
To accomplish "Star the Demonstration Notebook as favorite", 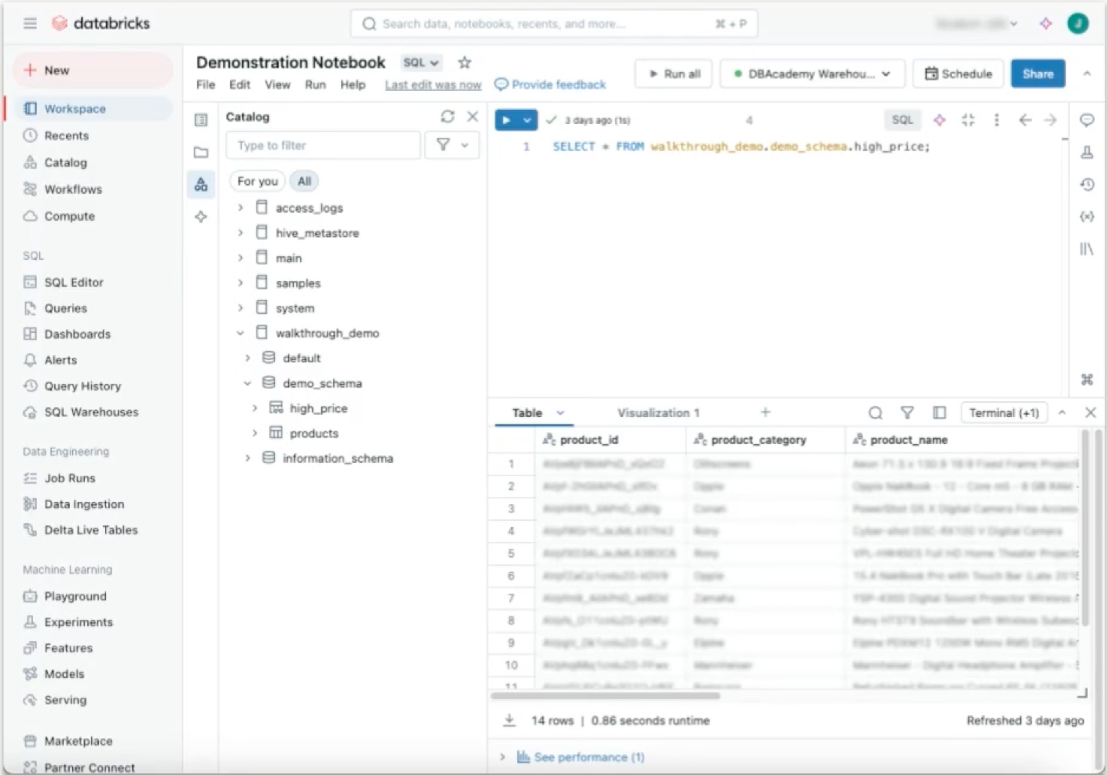I will click(464, 62).
